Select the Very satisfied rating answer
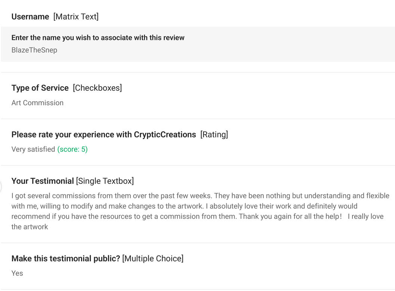This screenshot has width=395, height=291. click(33, 149)
